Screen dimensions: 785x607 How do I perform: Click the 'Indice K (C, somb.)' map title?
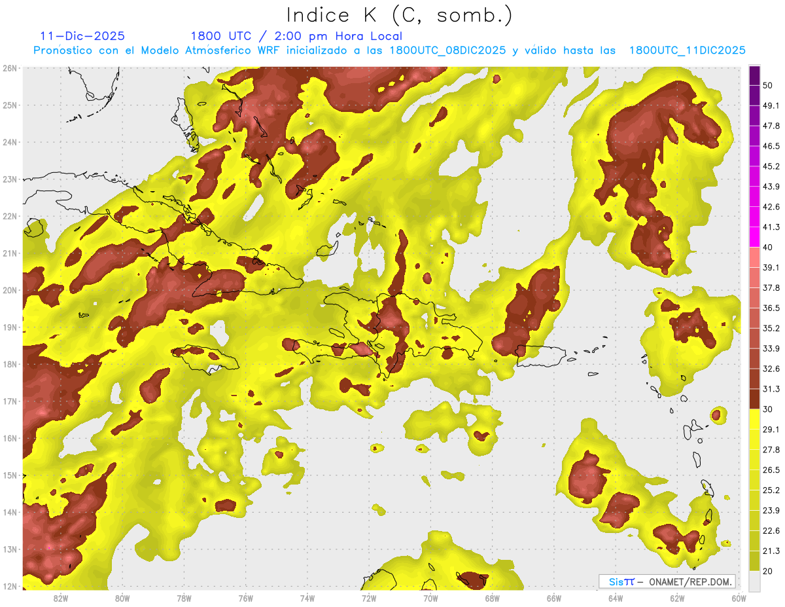400,15
